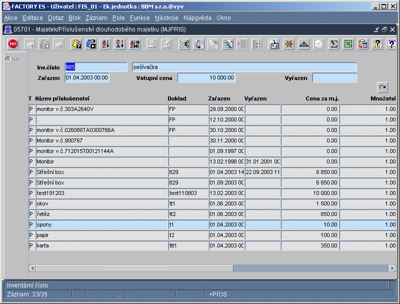Click the papir accessory name cell
400x304 pixels.
pos(101,235)
